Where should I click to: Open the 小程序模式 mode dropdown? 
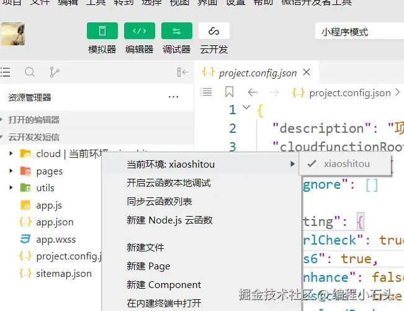(x=359, y=32)
